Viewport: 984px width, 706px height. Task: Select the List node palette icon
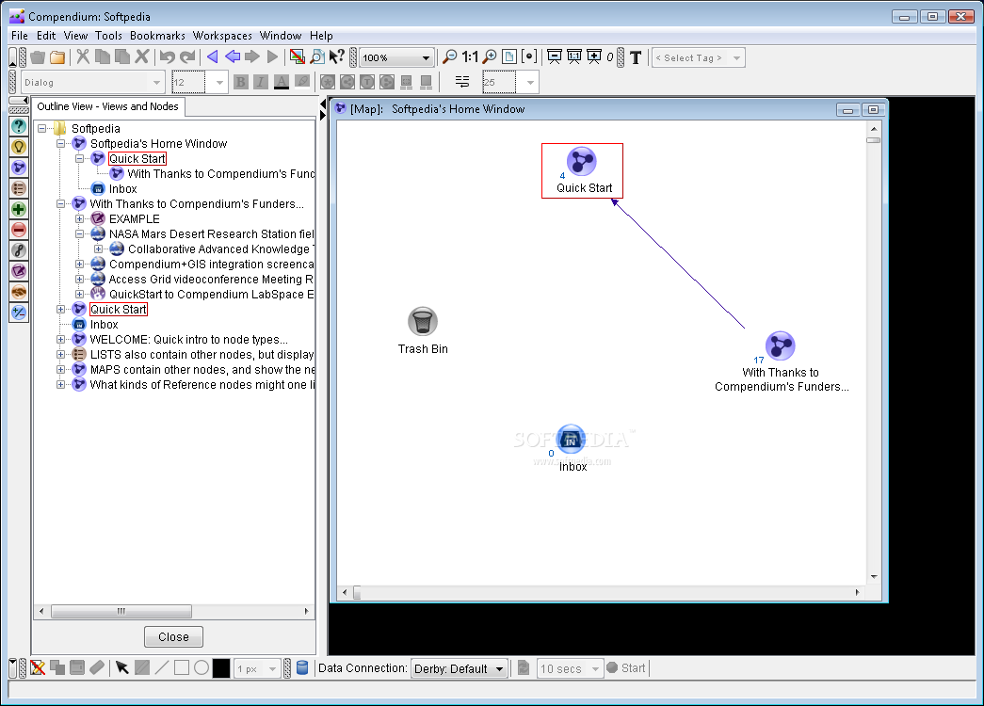19,188
